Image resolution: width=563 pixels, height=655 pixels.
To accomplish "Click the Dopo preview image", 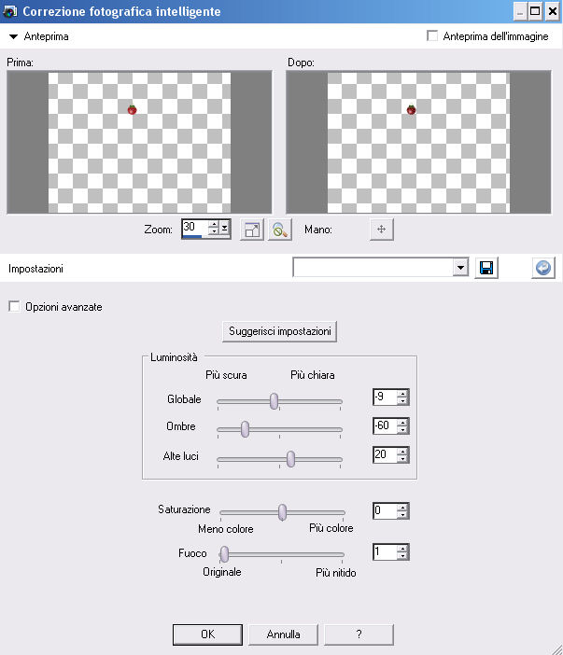I will click(418, 142).
